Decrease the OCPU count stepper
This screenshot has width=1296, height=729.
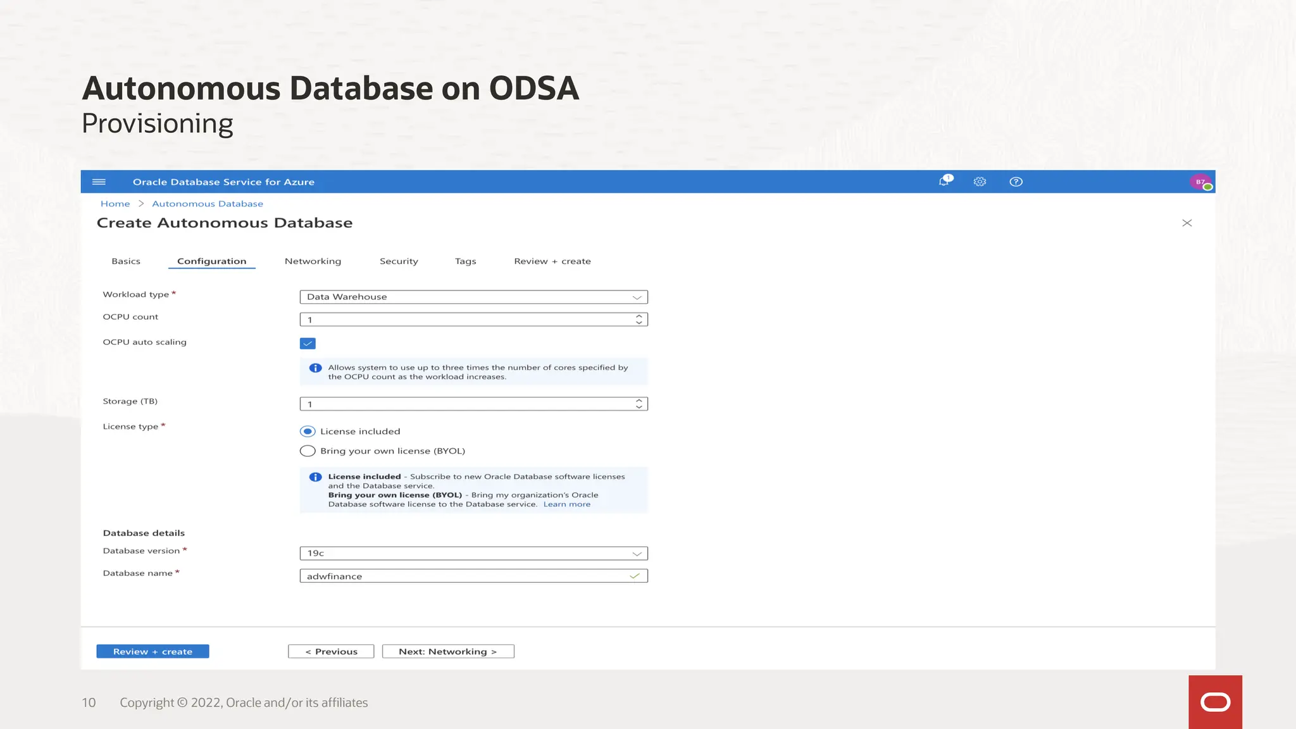coord(639,323)
